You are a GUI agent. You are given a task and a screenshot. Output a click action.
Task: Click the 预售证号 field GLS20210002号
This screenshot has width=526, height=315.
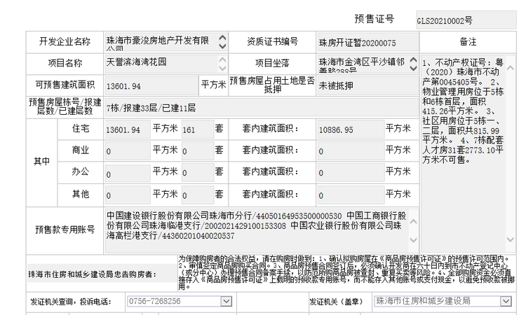(466, 20)
